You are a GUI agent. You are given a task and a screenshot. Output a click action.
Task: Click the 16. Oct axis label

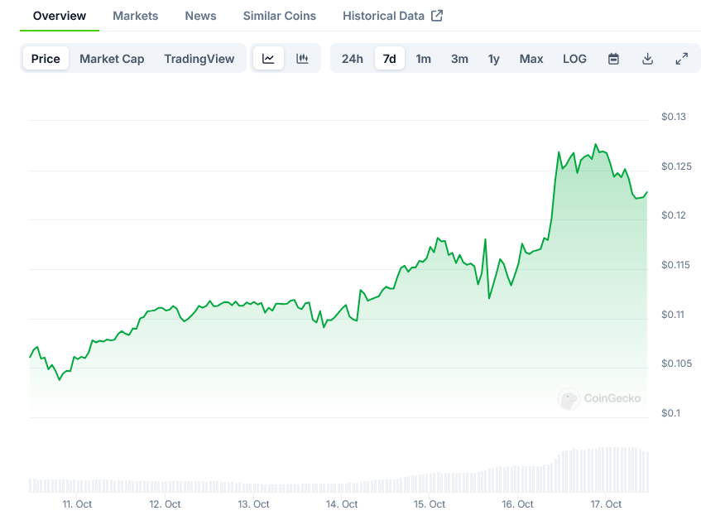[x=518, y=504]
